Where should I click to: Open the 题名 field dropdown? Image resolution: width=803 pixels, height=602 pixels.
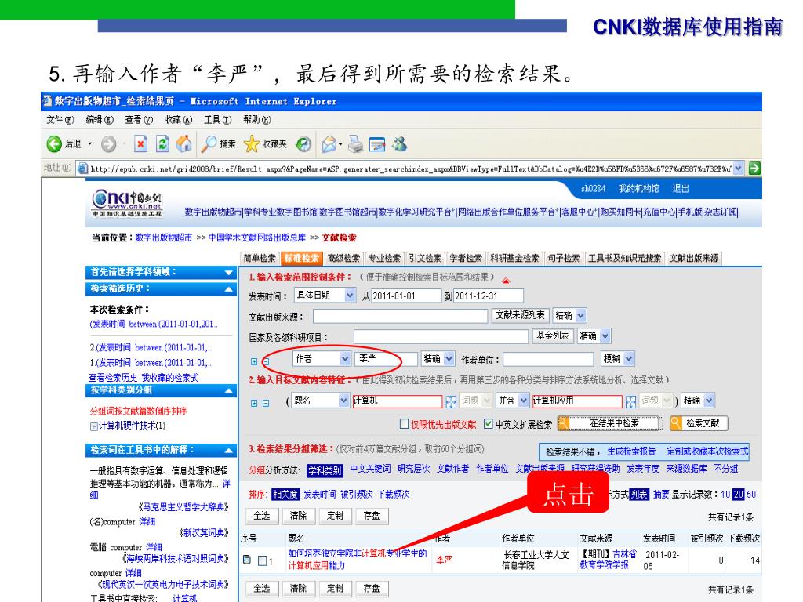click(x=320, y=401)
